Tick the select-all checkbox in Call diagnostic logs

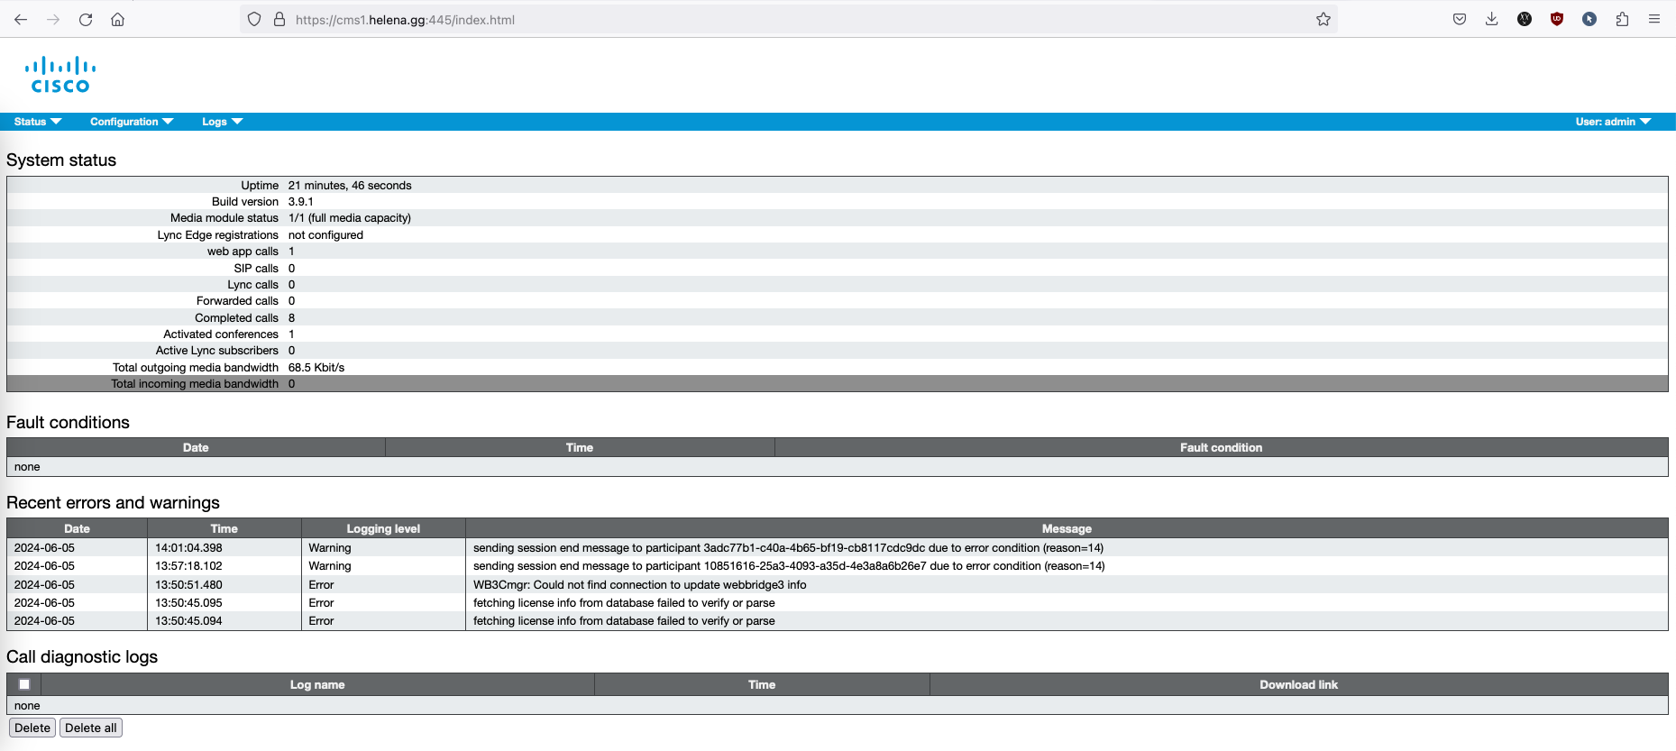[x=24, y=684]
